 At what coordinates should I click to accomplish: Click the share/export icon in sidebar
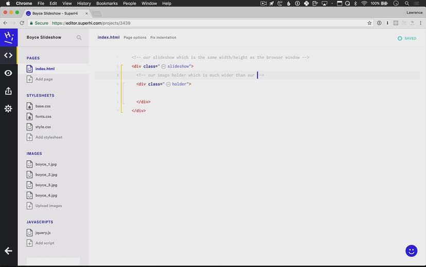[8, 91]
